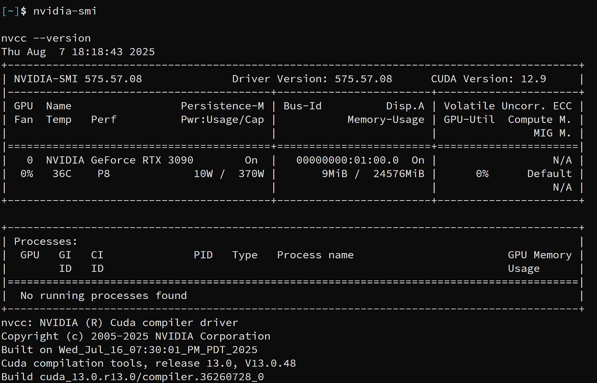Click 'NVIDIA-SMI 575.57.08' header text
597x383 pixels.
coord(78,79)
